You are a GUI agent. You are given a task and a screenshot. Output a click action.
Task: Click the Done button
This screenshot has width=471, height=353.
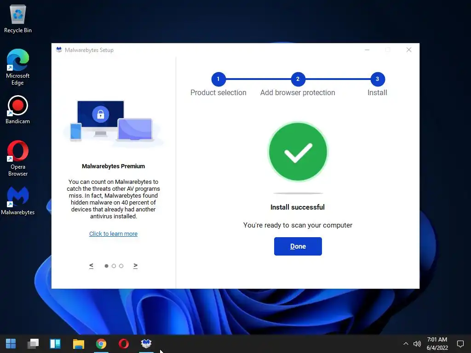pyautogui.click(x=298, y=246)
